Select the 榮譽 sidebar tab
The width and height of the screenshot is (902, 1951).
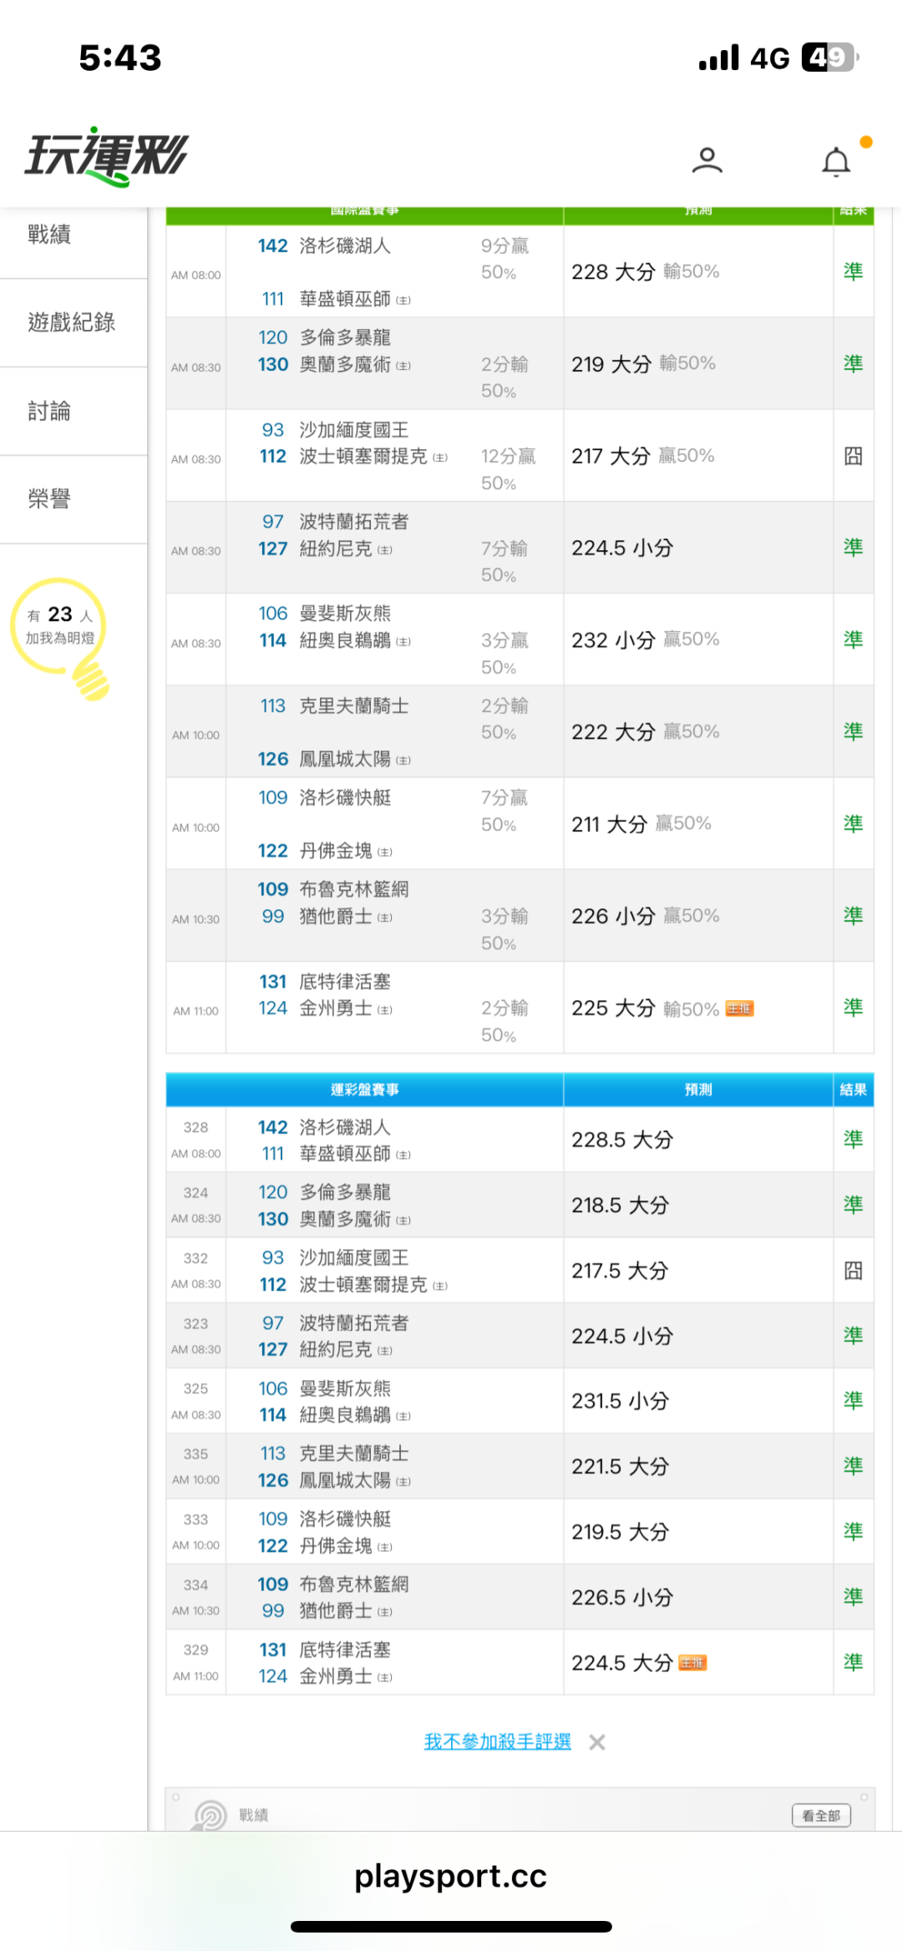(x=49, y=499)
